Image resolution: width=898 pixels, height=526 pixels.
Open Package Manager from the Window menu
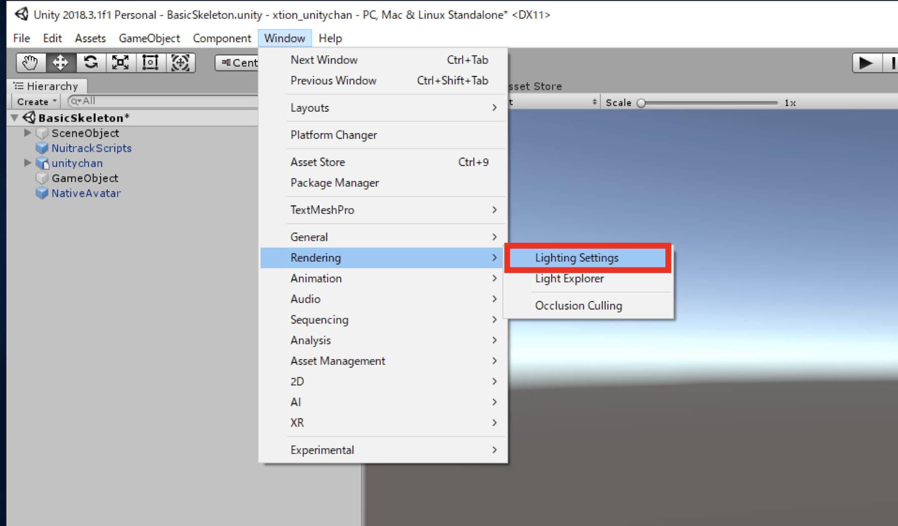[383, 183]
